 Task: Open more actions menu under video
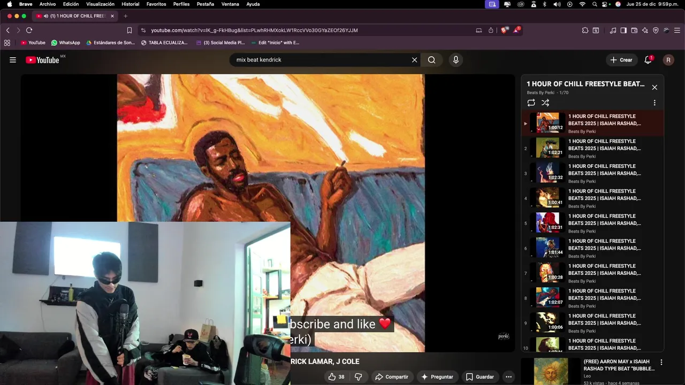pyautogui.click(x=509, y=377)
